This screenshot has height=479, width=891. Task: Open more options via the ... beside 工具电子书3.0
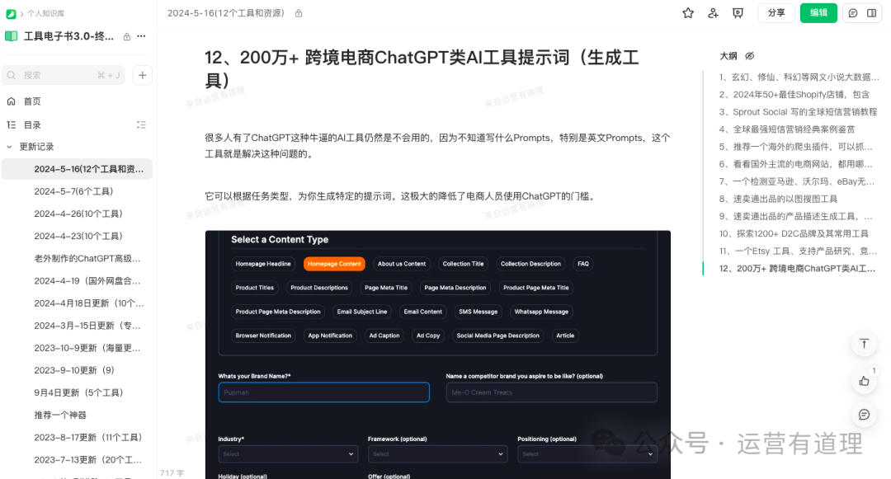pos(141,35)
